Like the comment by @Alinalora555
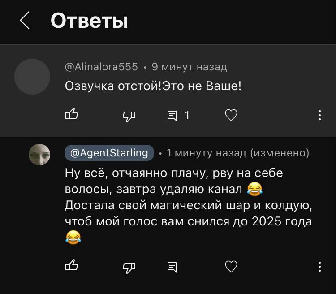 click(x=72, y=115)
